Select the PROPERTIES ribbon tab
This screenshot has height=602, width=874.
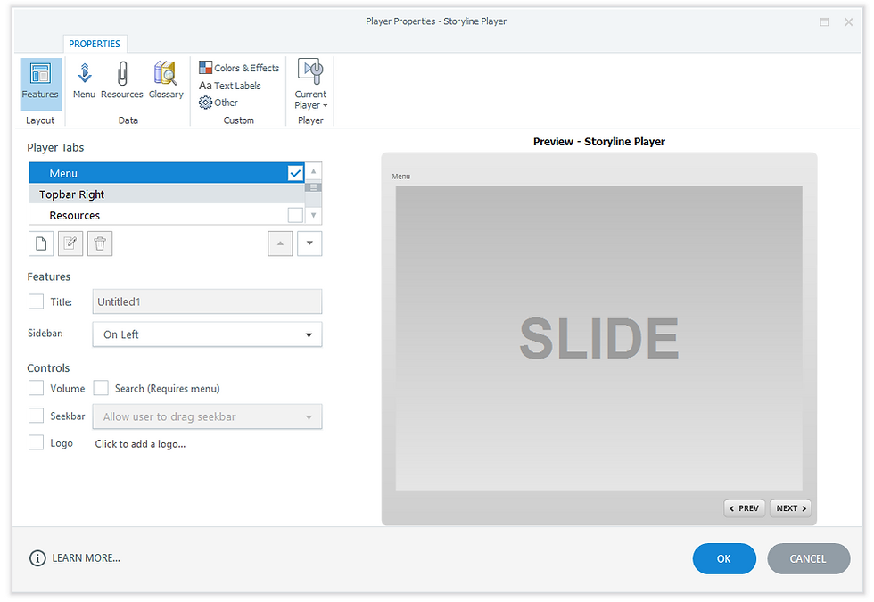pyautogui.click(x=95, y=44)
